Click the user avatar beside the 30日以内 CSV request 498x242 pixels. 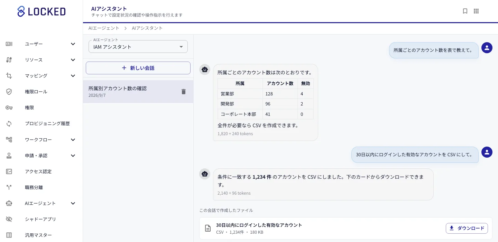click(487, 152)
